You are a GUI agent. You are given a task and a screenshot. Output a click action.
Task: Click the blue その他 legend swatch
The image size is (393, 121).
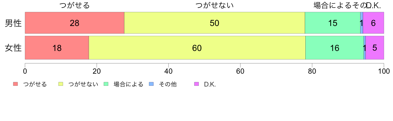click(x=151, y=84)
